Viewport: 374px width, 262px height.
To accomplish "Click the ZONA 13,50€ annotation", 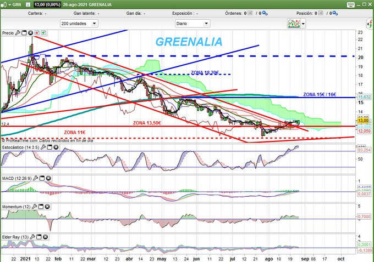I will 147,123.
